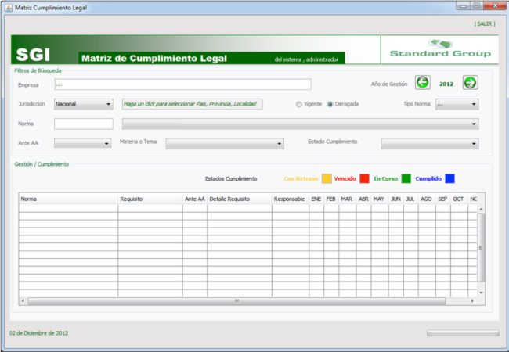Click the Empresa input field
Screen dimensions: 509x352
[182, 84]
